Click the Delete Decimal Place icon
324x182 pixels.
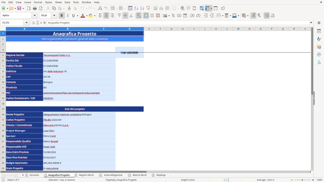click(x=198, y=16)
